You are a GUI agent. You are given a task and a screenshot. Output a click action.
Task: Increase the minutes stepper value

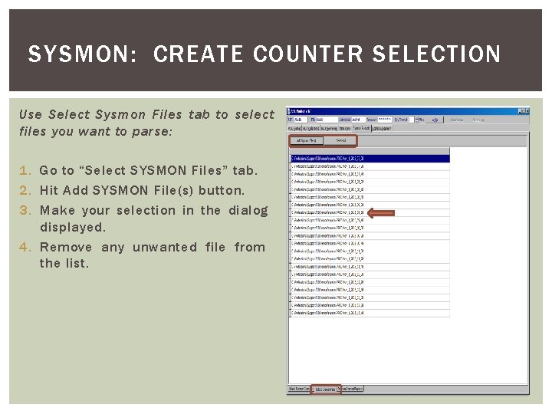417,118
